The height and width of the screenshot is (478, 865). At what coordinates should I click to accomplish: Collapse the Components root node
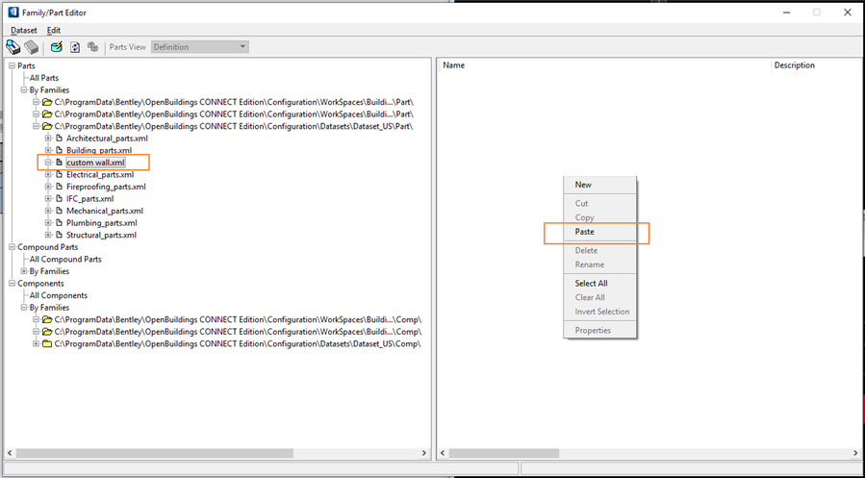pos(13,284)
